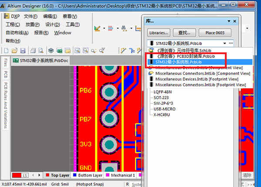Switch to Bottom Layer tab
The height and width of the screenshot is (187, 261).
click(87, 175)
